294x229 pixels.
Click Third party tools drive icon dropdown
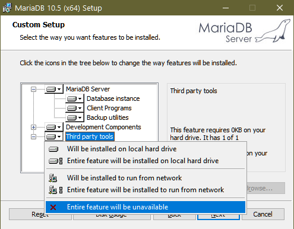click(53, 136)
